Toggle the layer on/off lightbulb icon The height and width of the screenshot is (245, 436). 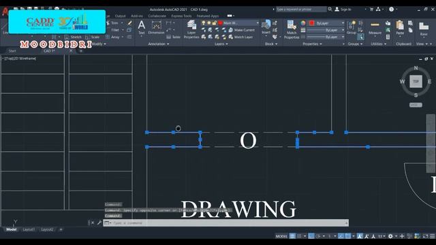[x=204, y=23]
